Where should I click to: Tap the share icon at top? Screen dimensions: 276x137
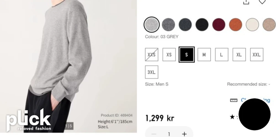[246, 2]
